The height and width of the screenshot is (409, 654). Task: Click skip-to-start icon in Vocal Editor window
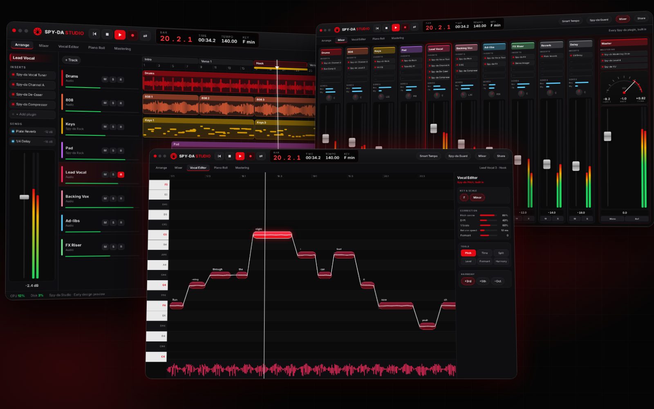219,156
